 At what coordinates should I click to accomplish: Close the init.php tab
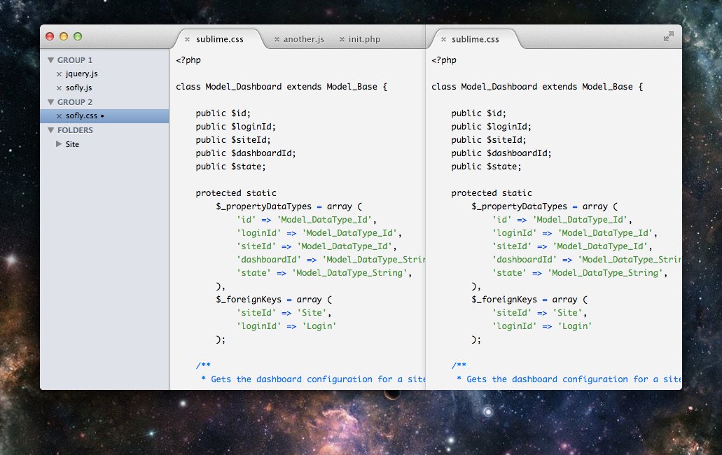click(342, 40)
